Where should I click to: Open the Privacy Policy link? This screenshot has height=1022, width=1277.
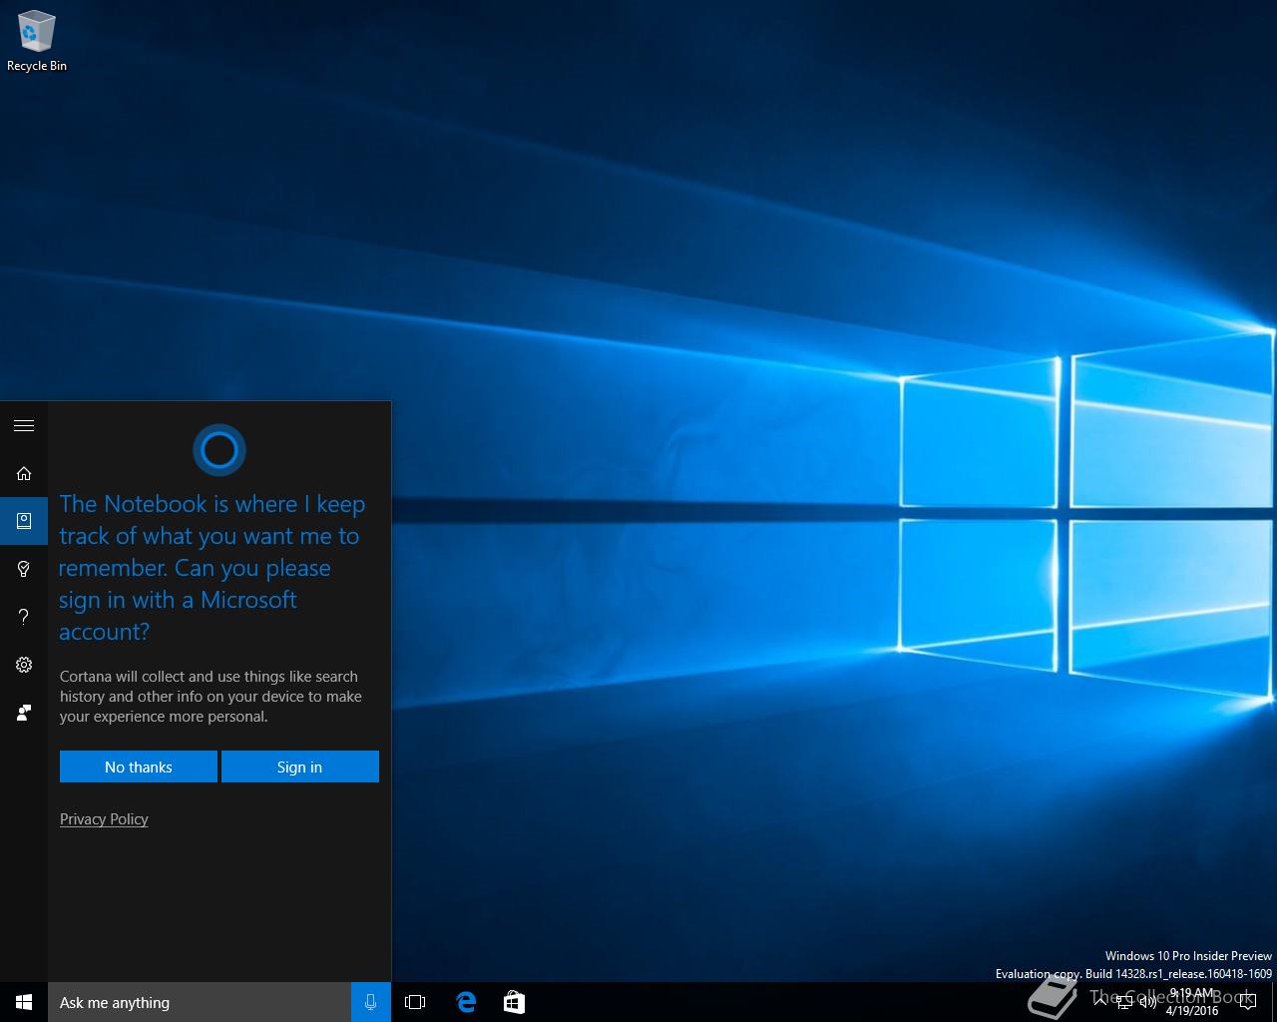pos(104,819)
